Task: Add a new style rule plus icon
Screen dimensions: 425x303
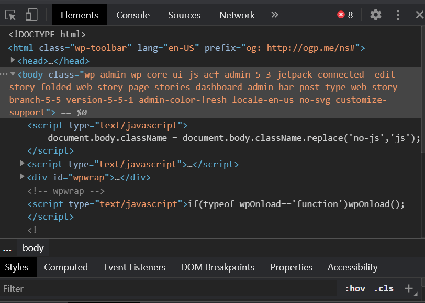Action: (409, 288)
